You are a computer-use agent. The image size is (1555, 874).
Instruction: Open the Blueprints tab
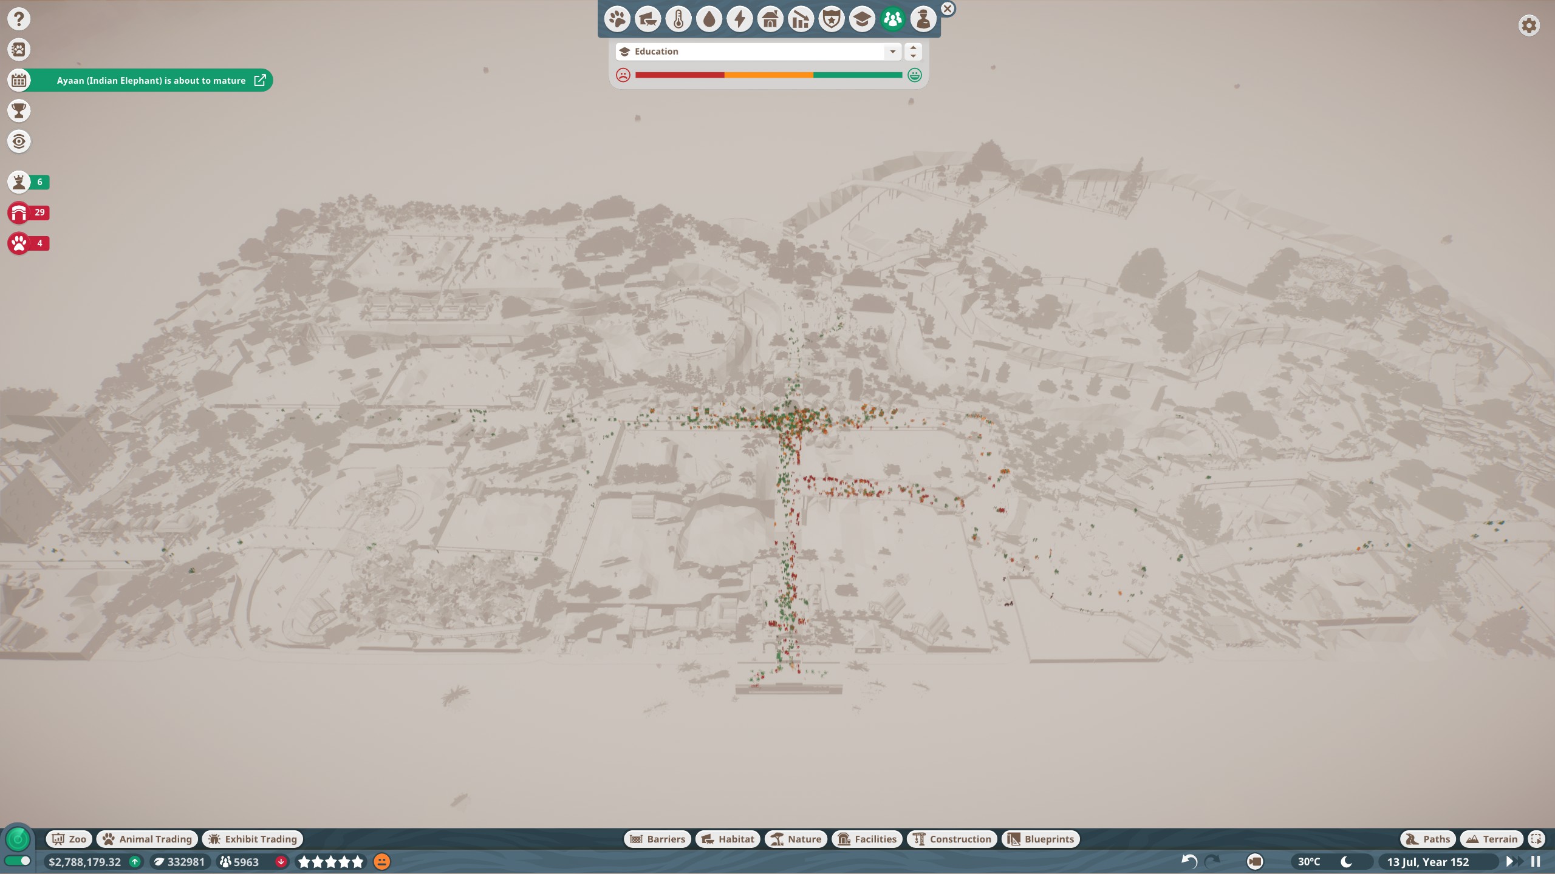tap(1041, 839)
